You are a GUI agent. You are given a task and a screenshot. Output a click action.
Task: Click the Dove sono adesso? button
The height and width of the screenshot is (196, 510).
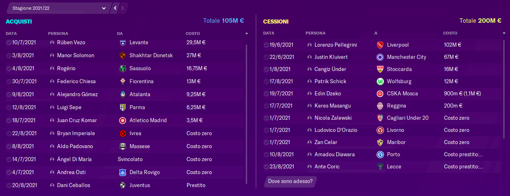[x=290, y=181]
